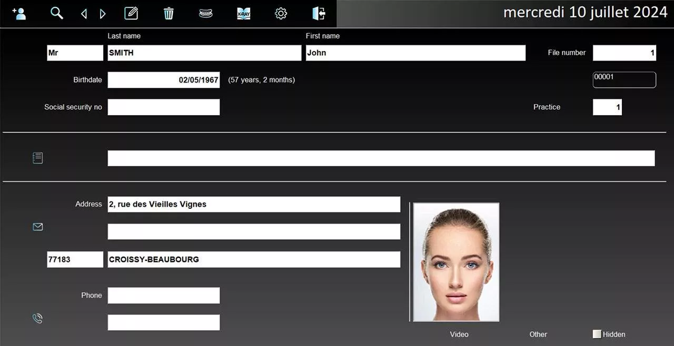Image resolution: width=674 pixels, height=346 pixels.
Task: Click the patient portrait photo
Action: point(456,262)
